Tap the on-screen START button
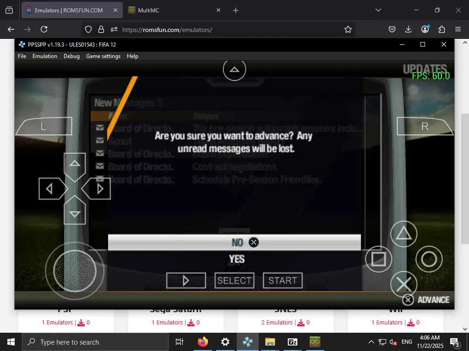 click(x=283, y=281)
